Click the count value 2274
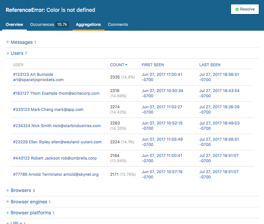 115,107
